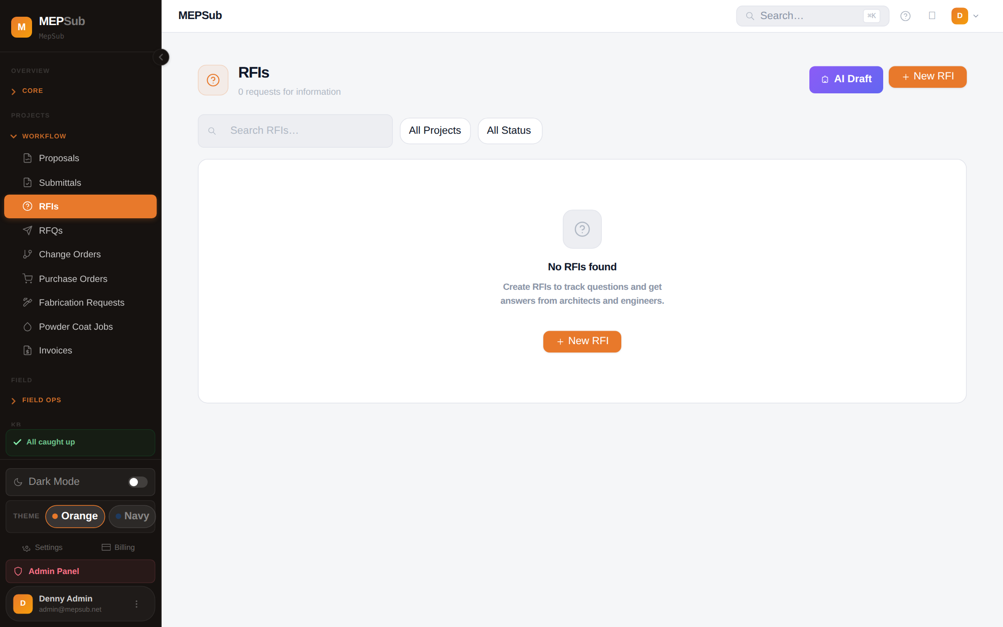The height and width of the screenshot is (627, 1003).
Task: Select the Orange theme option
Action: [x=75, y=516]
